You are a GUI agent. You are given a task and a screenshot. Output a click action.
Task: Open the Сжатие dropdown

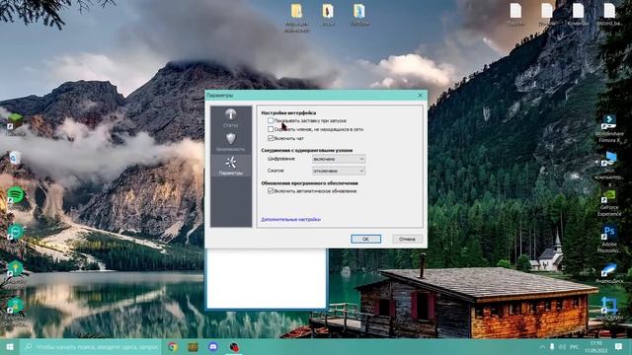point(339,171)
